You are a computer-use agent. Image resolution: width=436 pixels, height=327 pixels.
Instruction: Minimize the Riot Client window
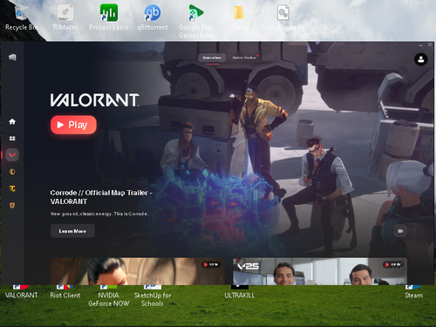click(420, 44)
